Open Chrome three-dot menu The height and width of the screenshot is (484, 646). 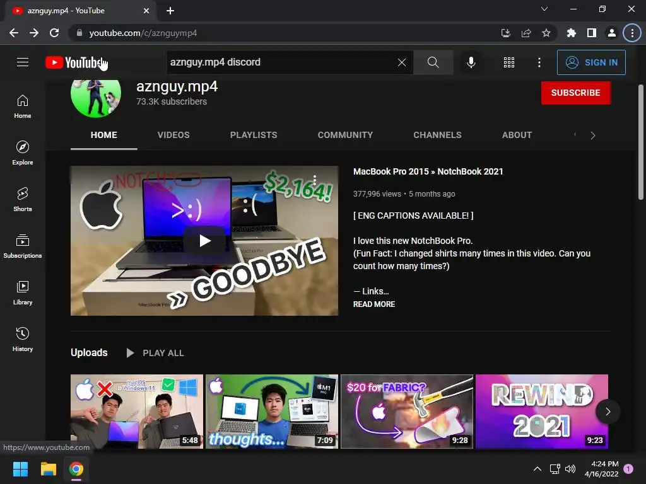tap(632, 33)
